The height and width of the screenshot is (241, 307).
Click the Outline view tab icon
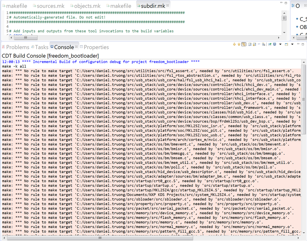tap(293, 6)
